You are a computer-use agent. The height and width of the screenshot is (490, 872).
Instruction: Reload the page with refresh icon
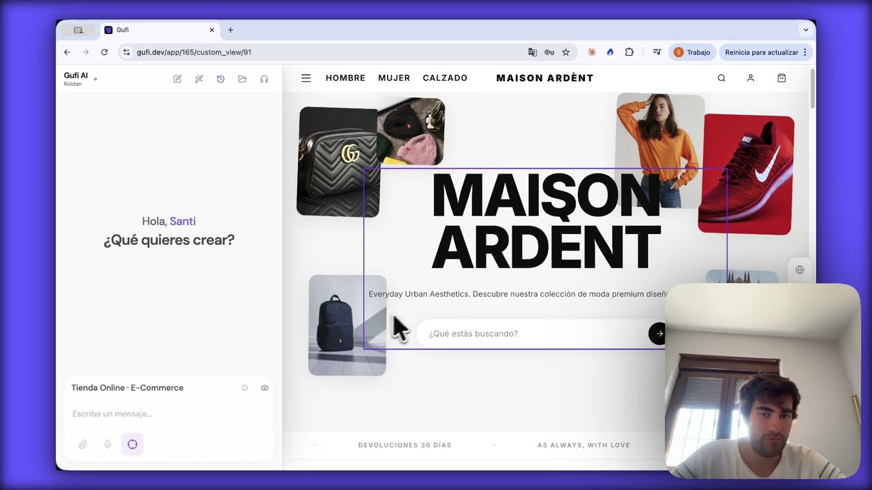pyautogui.click(x=104, y=52)
